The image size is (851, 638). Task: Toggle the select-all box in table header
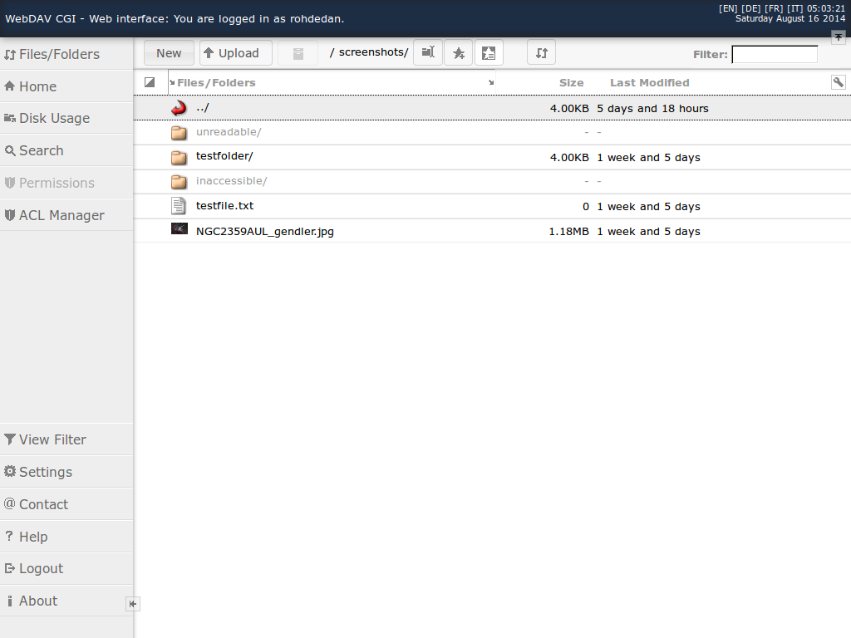click(150, 82)
